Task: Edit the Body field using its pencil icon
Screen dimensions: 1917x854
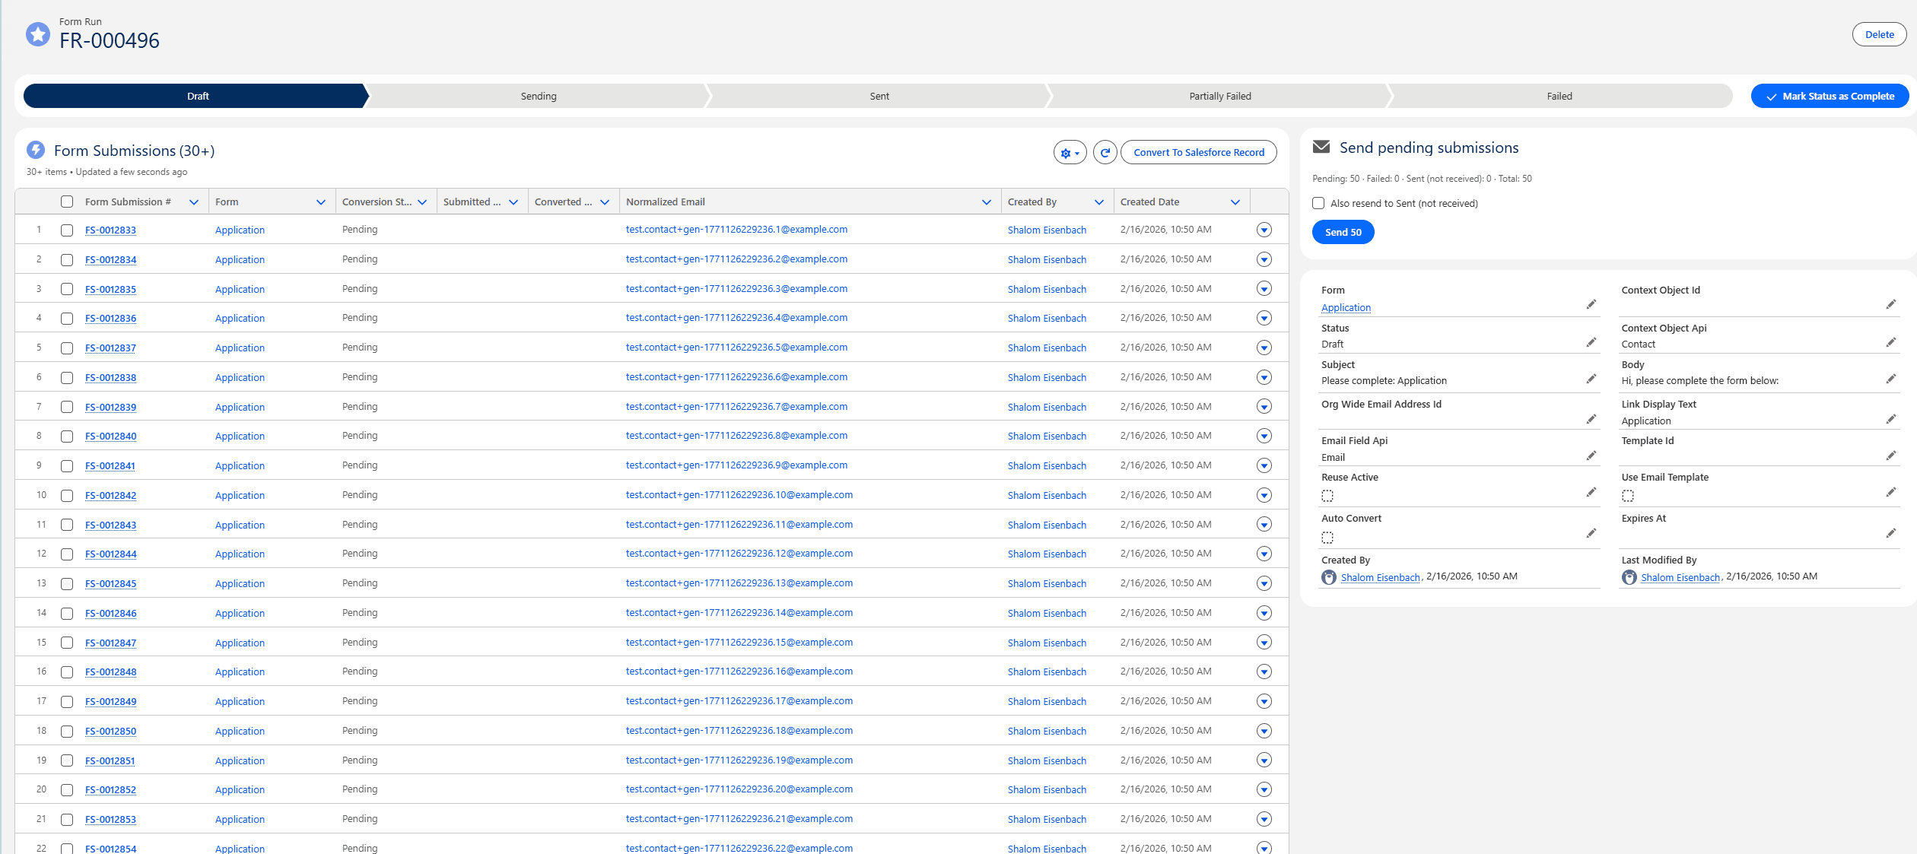Action: click(x=1892, y=378)
